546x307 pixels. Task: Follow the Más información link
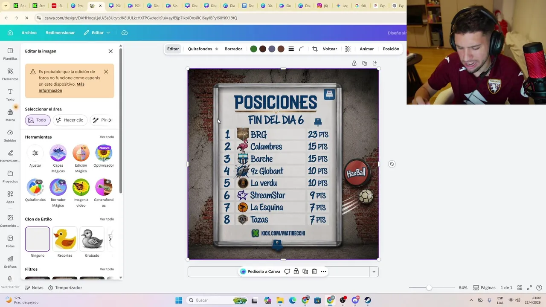coord(61,87)
